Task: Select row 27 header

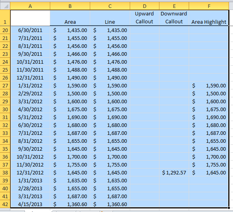Action: (x=5, y=85)
